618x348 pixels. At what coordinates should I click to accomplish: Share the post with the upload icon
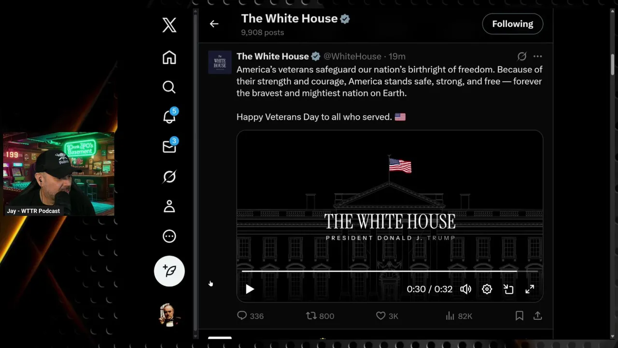[537, 316]
